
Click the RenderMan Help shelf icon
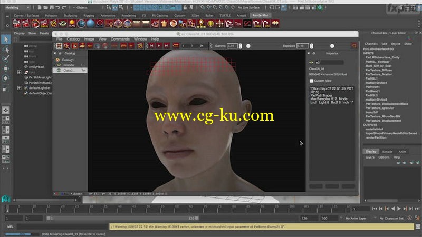[x=257, y=24]
